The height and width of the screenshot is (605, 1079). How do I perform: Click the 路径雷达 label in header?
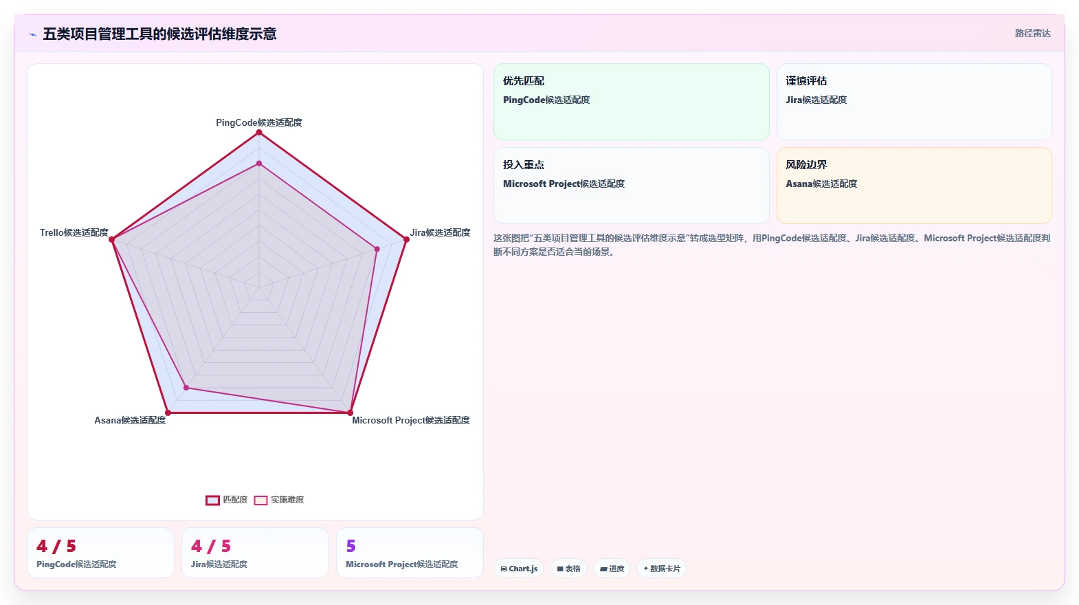pos(1032,33)
